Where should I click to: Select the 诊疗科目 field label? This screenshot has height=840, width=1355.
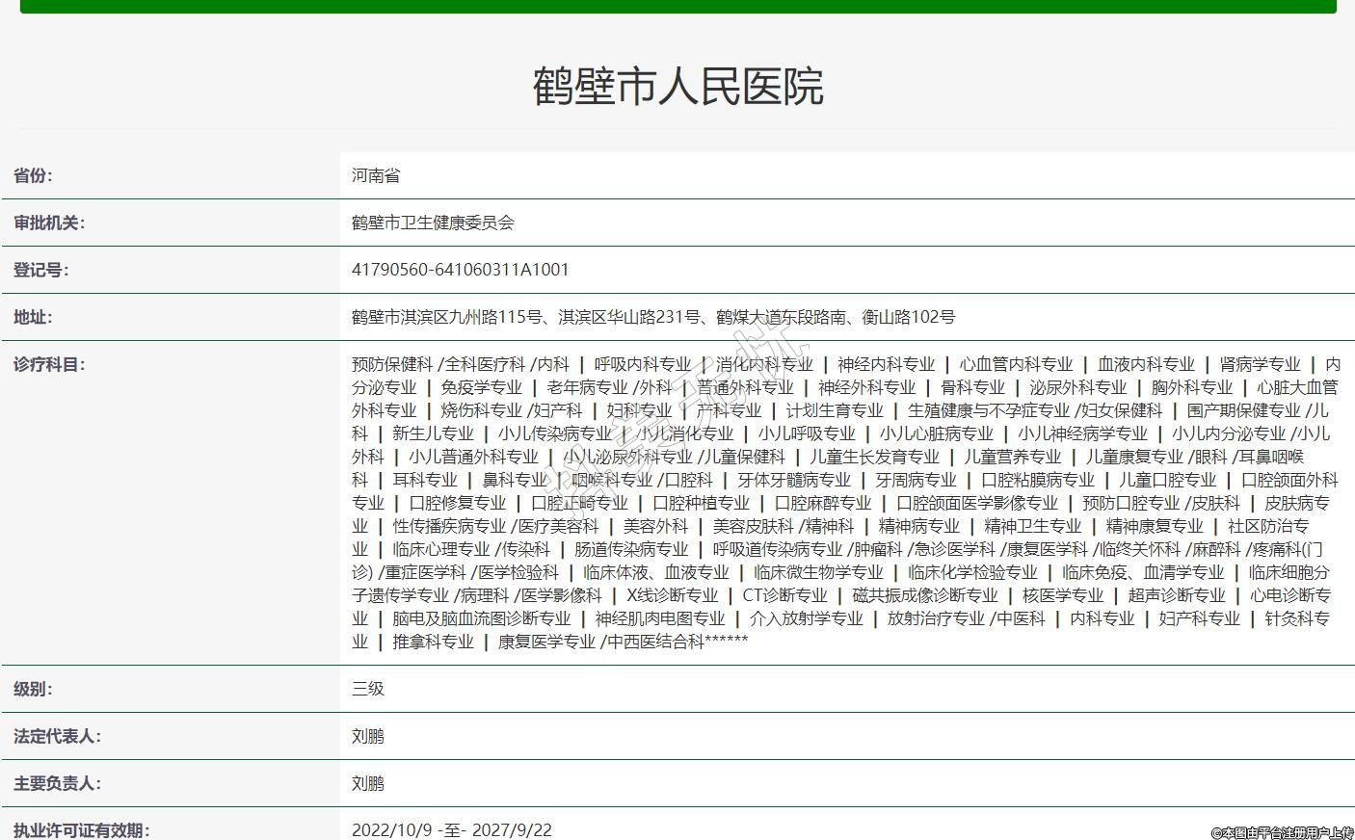49,364
